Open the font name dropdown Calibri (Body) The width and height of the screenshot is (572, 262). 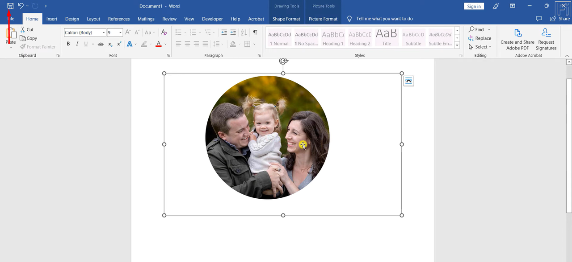[x=104, y=33]
